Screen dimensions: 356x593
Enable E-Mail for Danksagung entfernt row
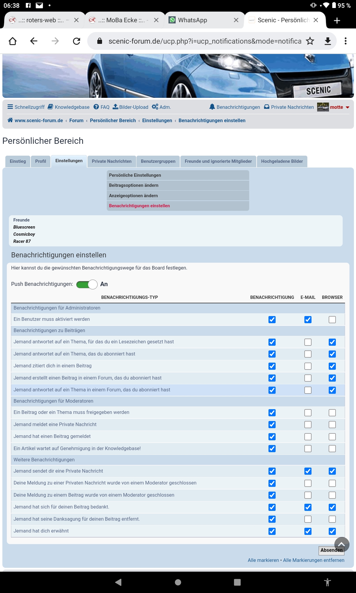(308, 519)
